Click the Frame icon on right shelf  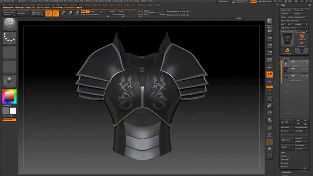pyautogui.click(x=269, y=99)
